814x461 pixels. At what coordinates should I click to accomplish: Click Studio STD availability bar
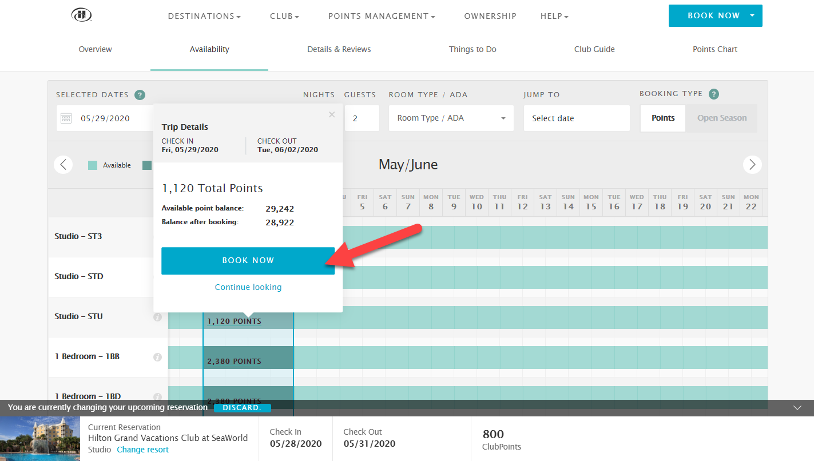[x=555, y=277]
